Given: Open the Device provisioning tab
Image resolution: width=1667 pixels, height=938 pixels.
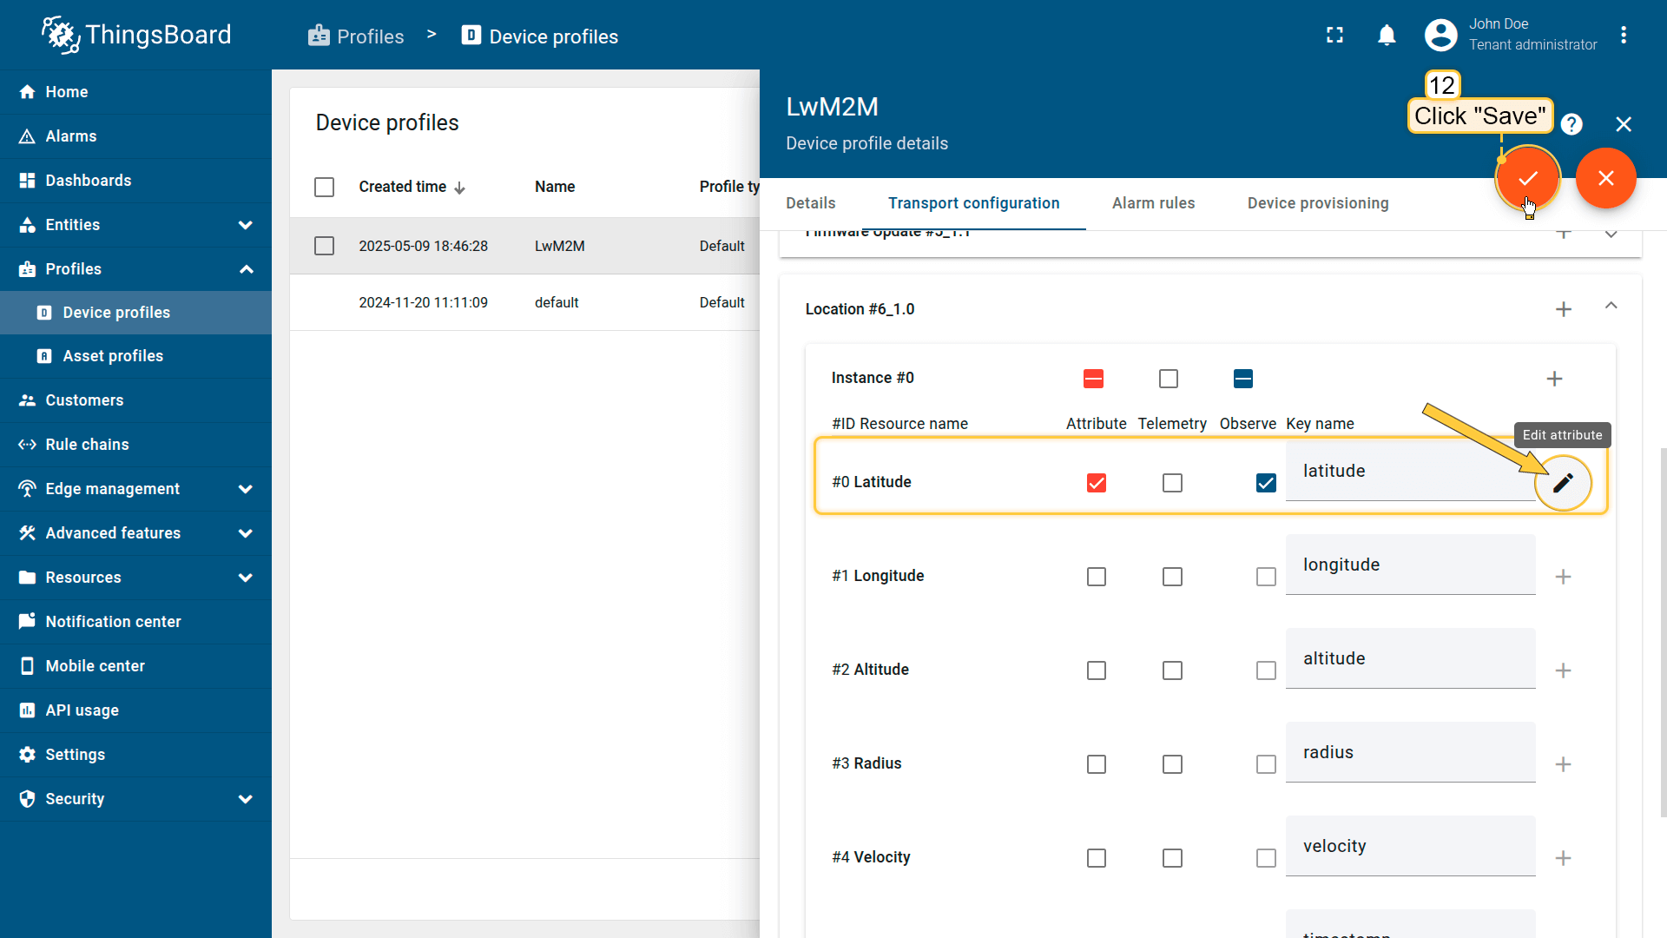Looking at the screenshot, I should coord(1317,203).
